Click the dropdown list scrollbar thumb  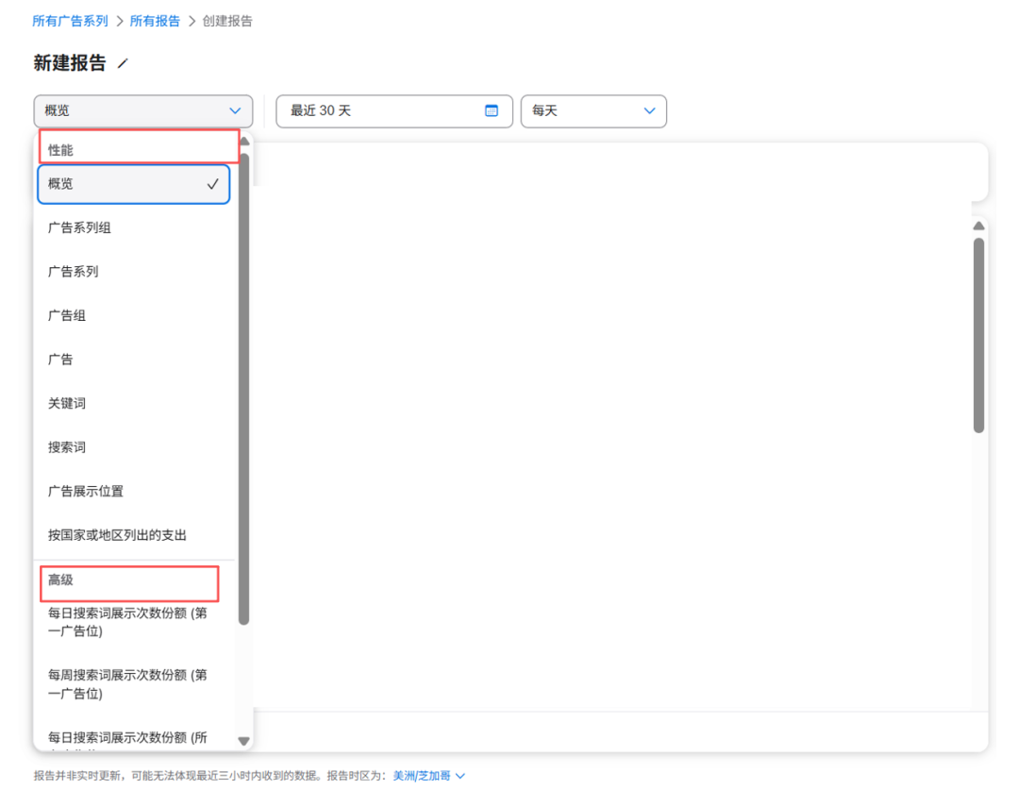(x=243, y=388)
